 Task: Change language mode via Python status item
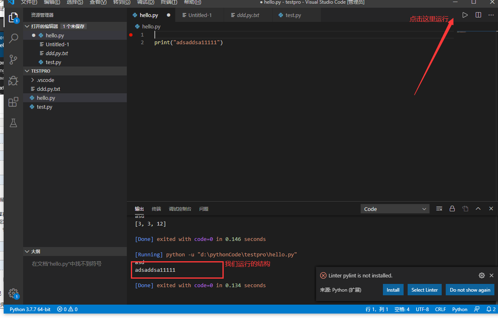(460, 309)
